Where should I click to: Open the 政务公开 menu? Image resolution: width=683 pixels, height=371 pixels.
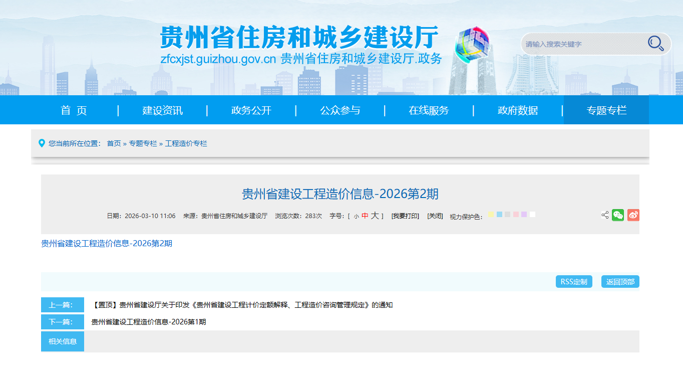click(x=251, y=110)
